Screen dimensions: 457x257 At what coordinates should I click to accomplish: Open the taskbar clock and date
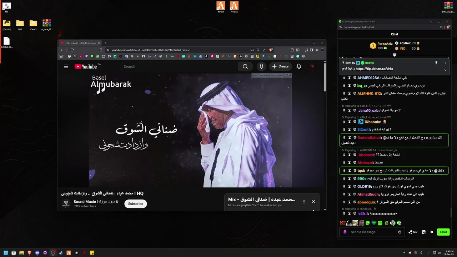click(x=448, y=253)
